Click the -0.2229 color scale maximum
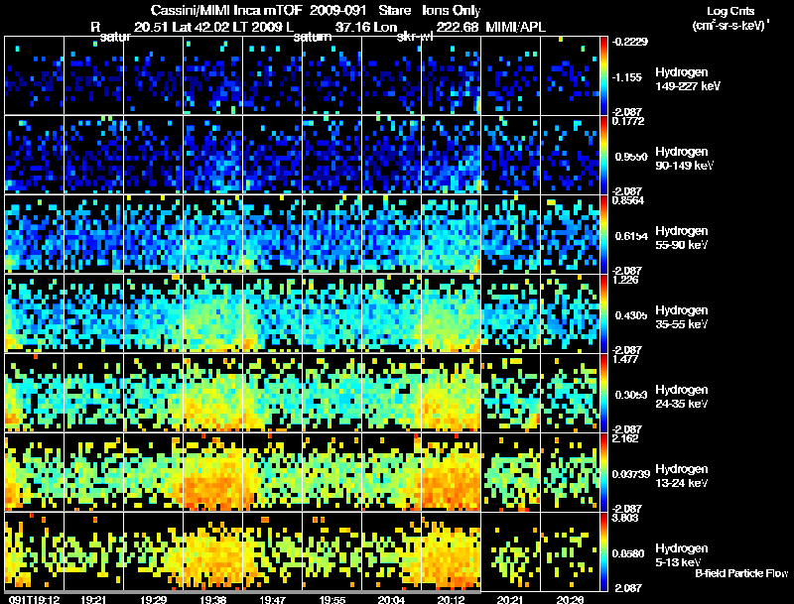Screen dimensions: 794x604 point(629,42)
